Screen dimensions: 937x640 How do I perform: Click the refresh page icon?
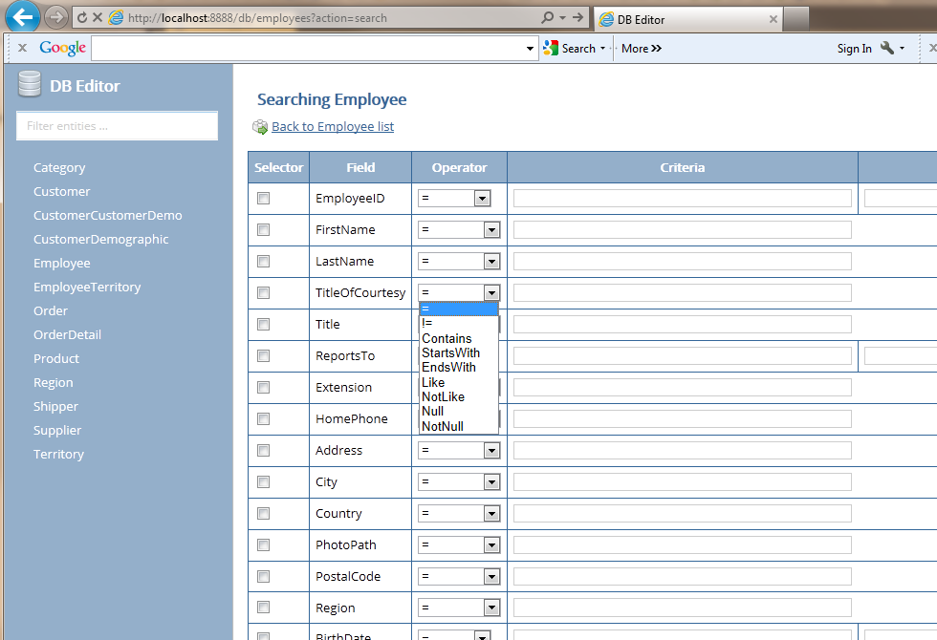click(82, 18)
